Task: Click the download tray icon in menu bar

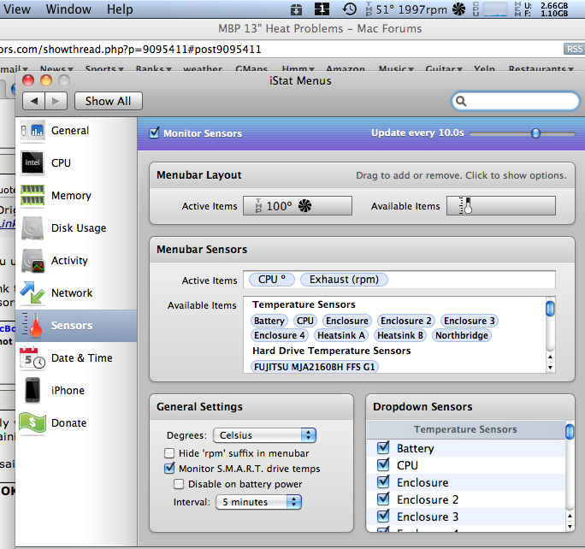Action: click(x=296, y=9)
